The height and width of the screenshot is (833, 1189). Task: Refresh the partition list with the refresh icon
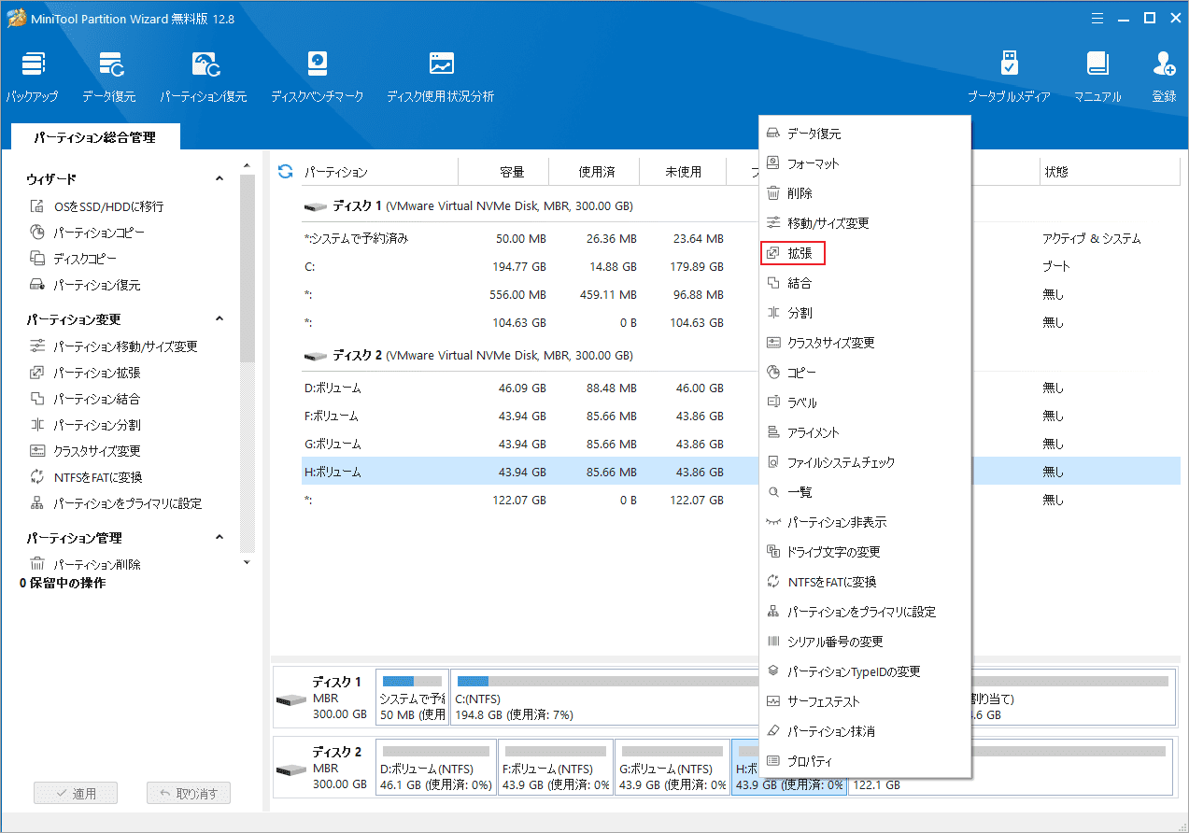[284, 171]
